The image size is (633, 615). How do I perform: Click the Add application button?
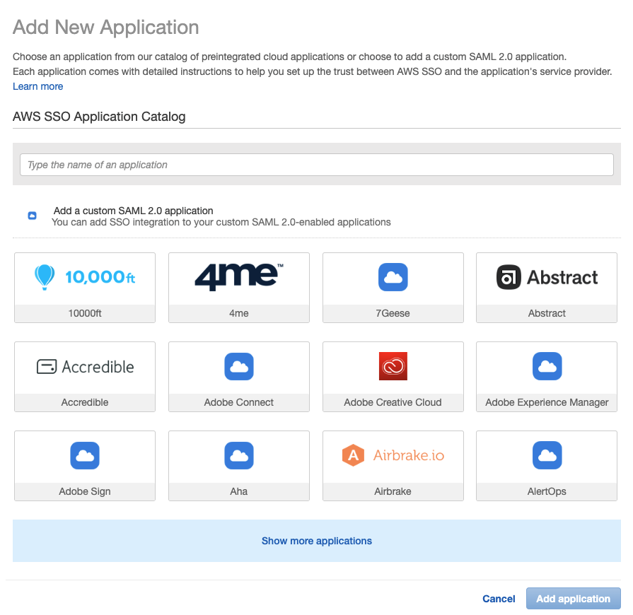[574, 599]
